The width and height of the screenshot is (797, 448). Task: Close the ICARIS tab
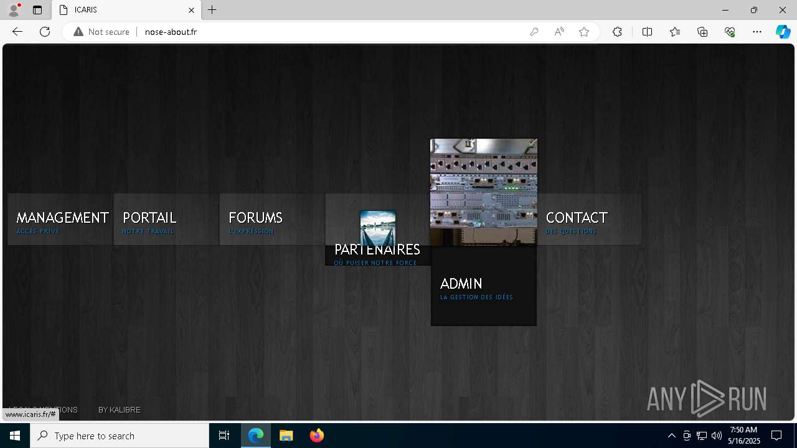click(191, 10)
